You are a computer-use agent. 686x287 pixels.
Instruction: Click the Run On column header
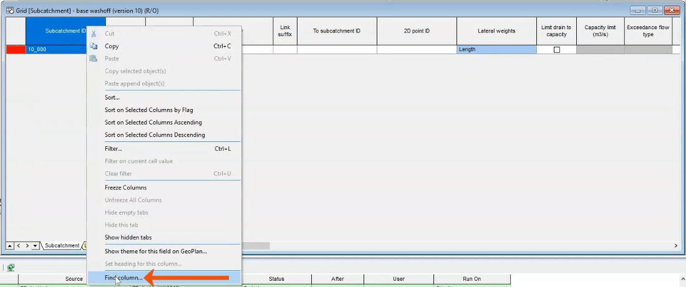(x=471, y=279)
